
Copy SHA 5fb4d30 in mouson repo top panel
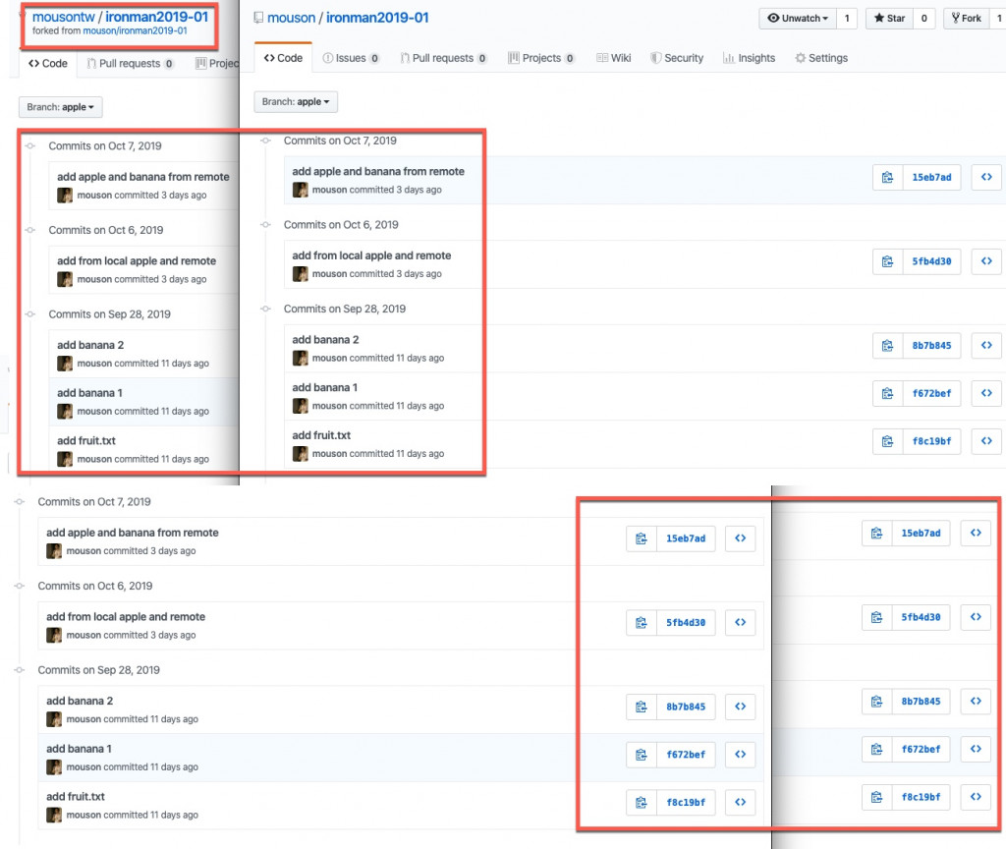pos(887,261)
